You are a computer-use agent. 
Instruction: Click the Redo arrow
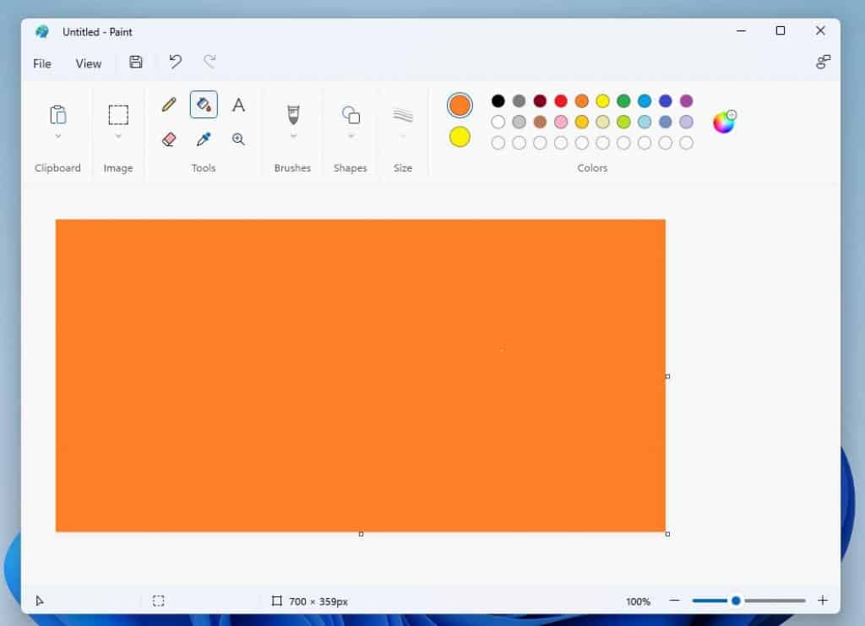pos(209,62)
